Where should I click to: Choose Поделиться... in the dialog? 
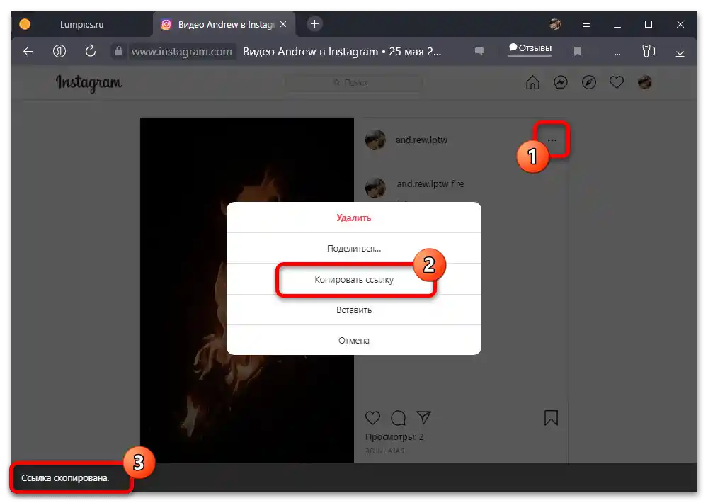point(353,248)
